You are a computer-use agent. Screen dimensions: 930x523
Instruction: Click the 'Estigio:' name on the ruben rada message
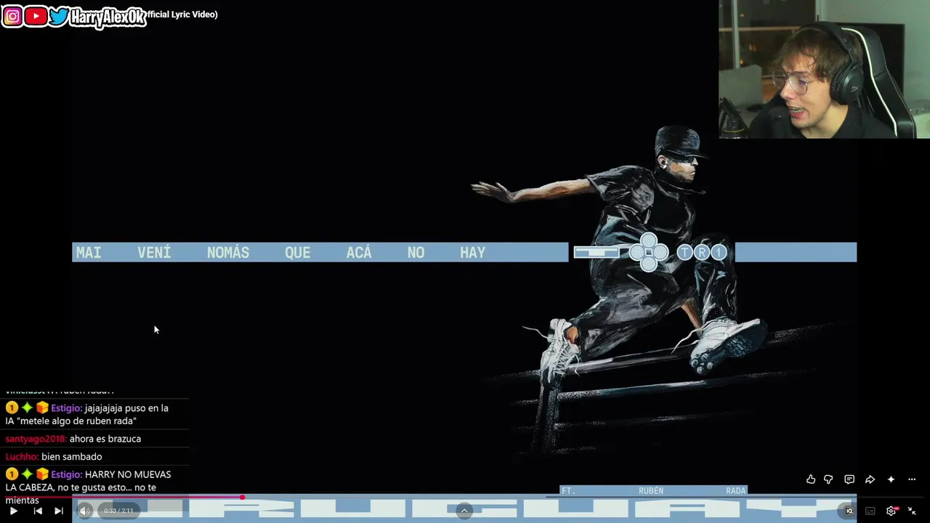coord(66,408)
